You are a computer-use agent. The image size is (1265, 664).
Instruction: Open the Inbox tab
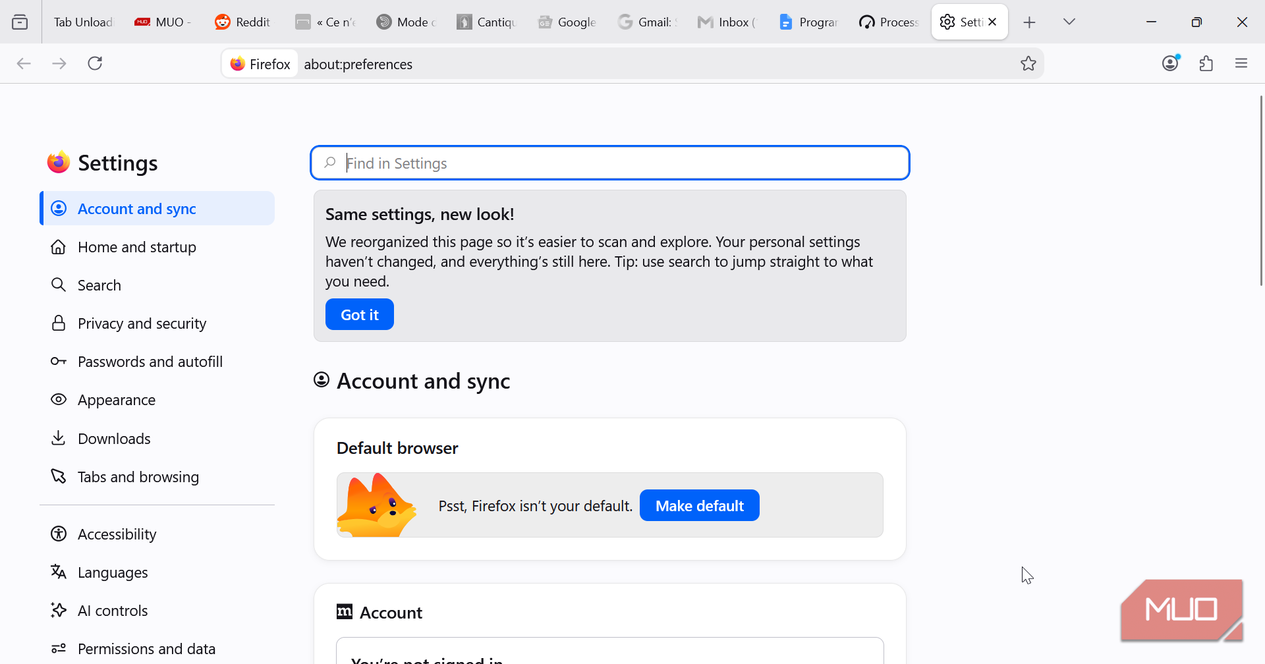(728, 22)
